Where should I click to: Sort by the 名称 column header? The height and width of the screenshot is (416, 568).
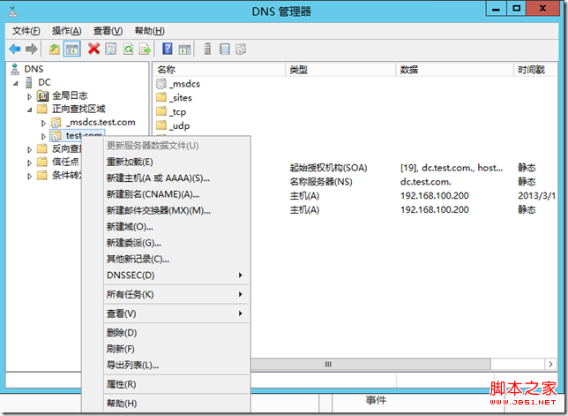point(220,70)
